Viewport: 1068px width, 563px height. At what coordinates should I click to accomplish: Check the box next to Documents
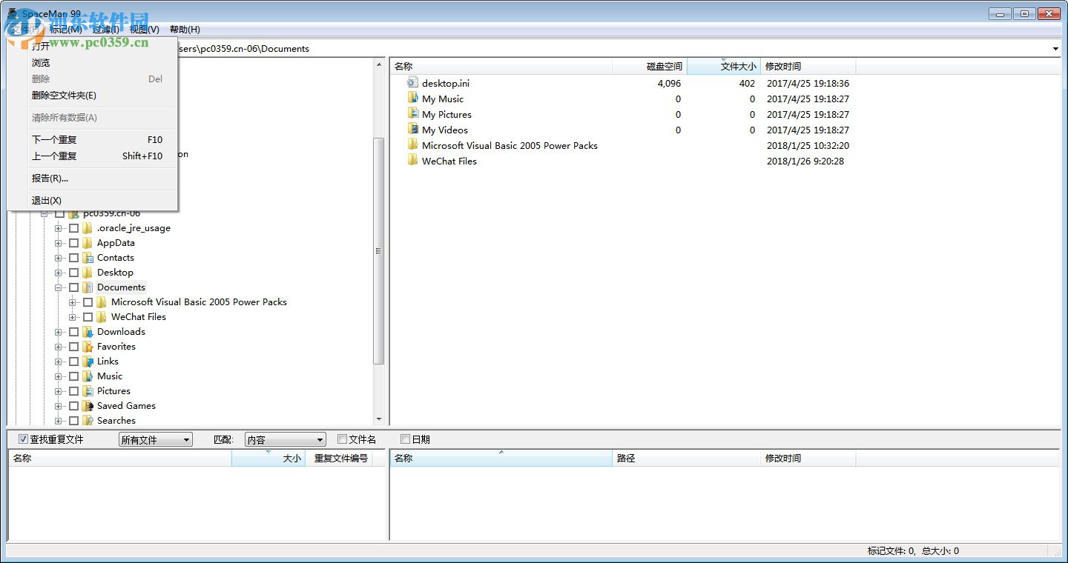click(73, 287)
